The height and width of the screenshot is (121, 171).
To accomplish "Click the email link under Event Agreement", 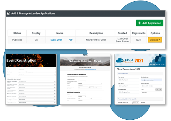I will tap(90, 69).
